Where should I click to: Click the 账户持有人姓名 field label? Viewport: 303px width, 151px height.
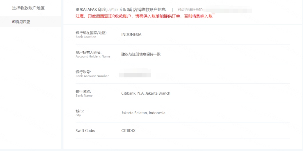(88, 52)
